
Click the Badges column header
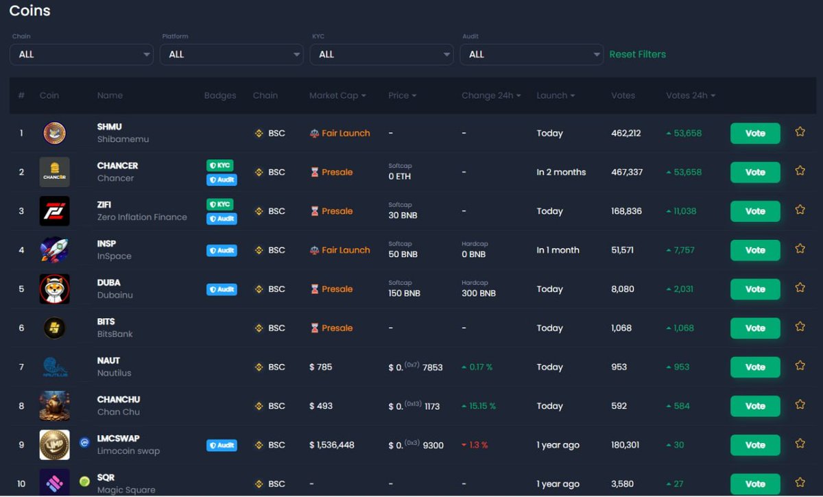(220, 95)
